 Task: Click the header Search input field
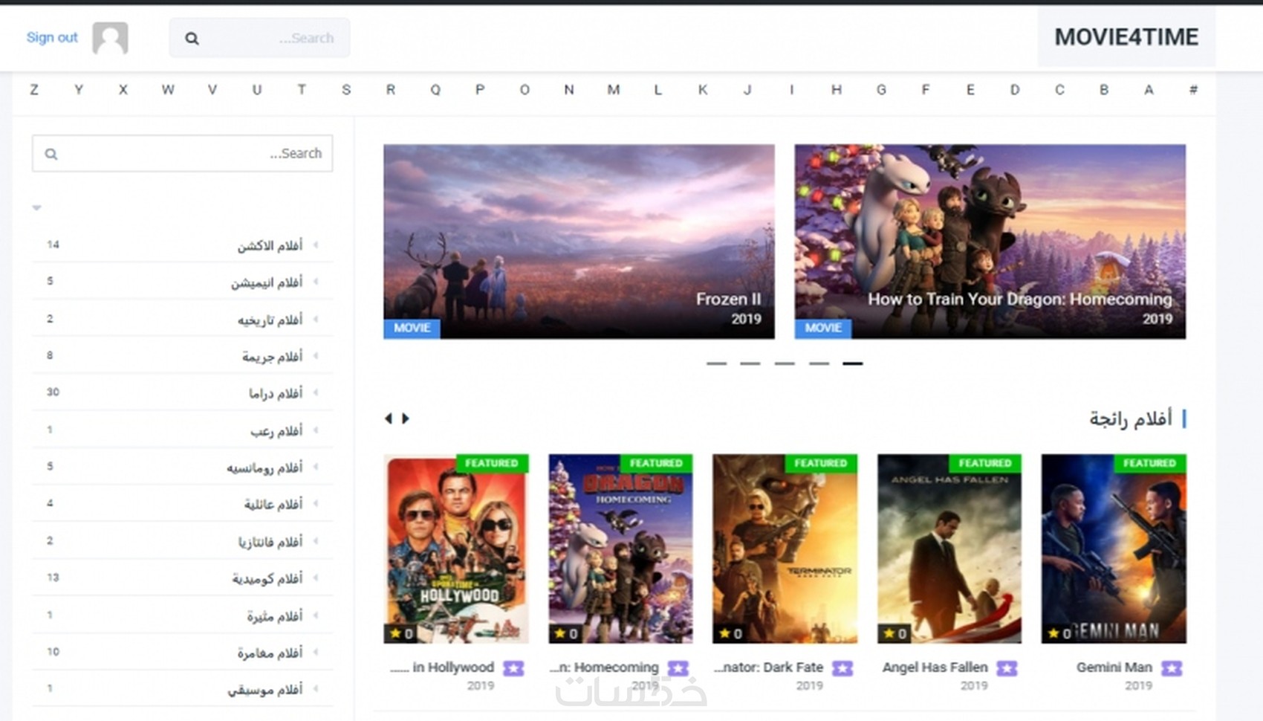(x=259, y=38)
